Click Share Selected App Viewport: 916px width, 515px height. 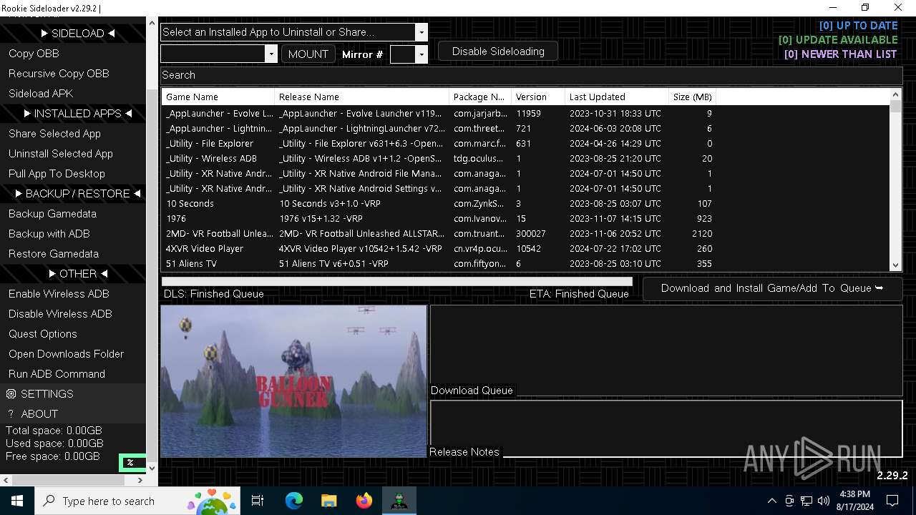(73, 133)
